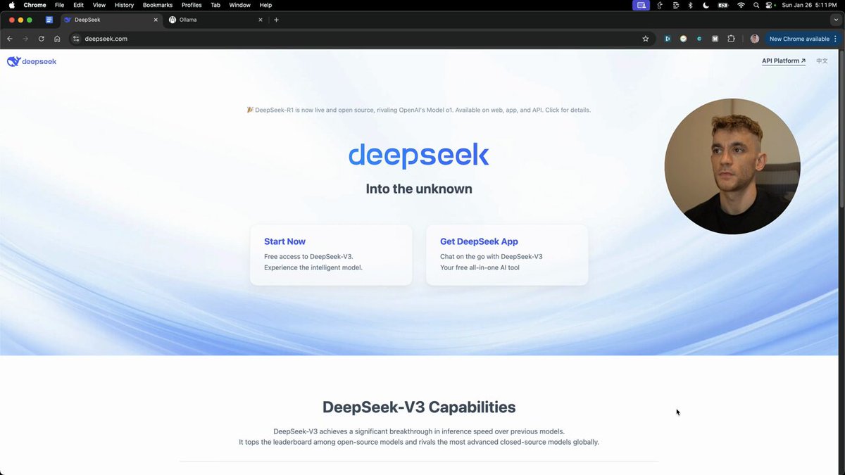
Task: Click the DeepSeek whale logo in header
Action: pos(32,61)
